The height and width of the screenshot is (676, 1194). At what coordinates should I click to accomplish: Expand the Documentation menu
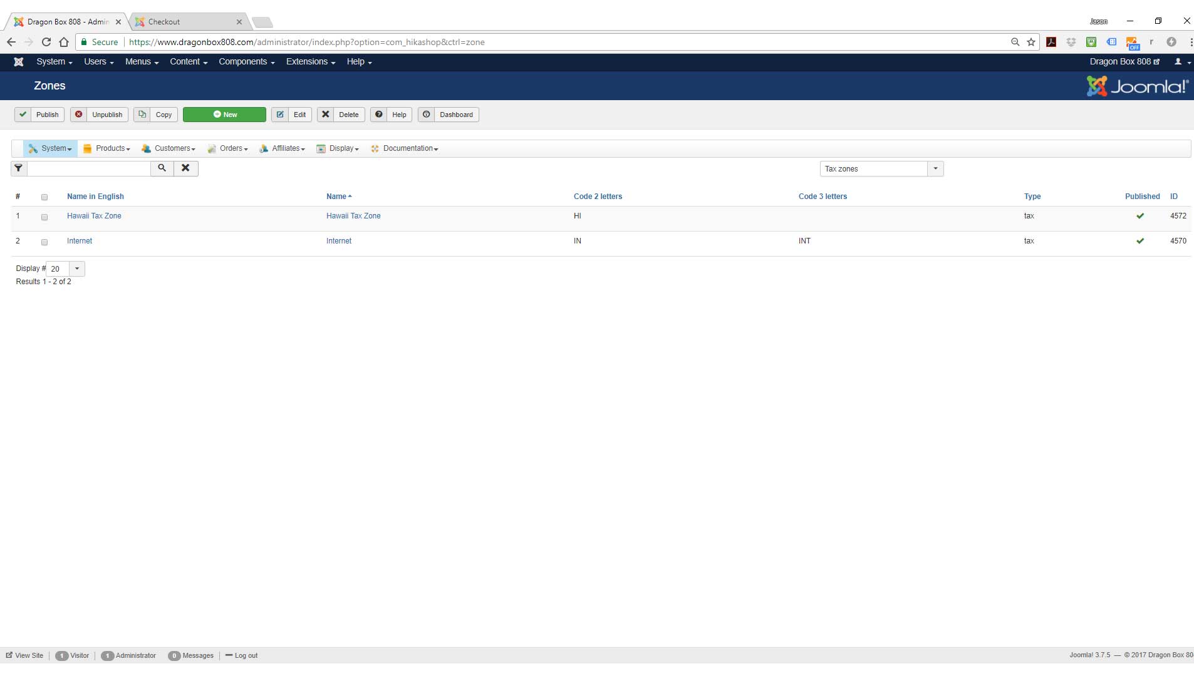coord(404,148)
